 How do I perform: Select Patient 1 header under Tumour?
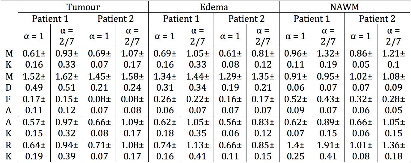50,19
